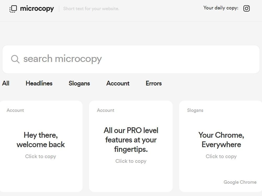This screenshot has height=196, width=262.
Task: Click the search magnifier icon
Action: pyautogui.click(x=15, y=59)
